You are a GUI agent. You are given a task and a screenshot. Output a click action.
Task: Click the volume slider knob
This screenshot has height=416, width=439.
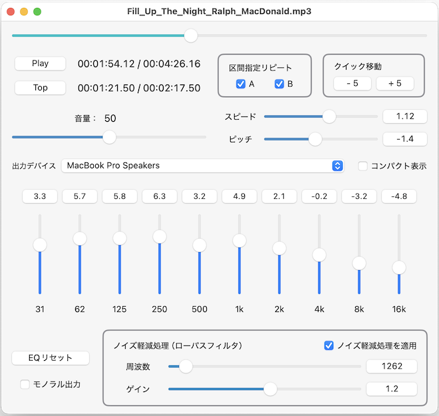coord(110,137)
